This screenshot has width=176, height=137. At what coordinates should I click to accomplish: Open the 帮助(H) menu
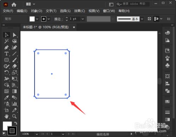[x=124, y=11]
